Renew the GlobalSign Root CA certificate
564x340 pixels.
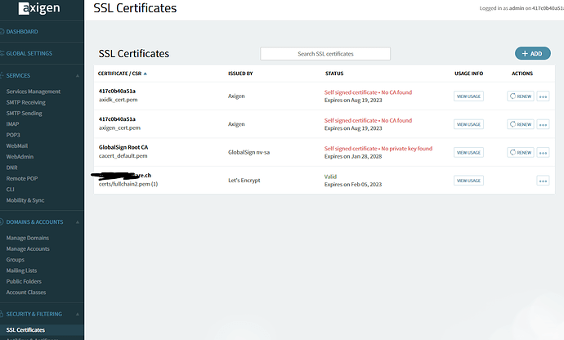[x=521, y=152]
